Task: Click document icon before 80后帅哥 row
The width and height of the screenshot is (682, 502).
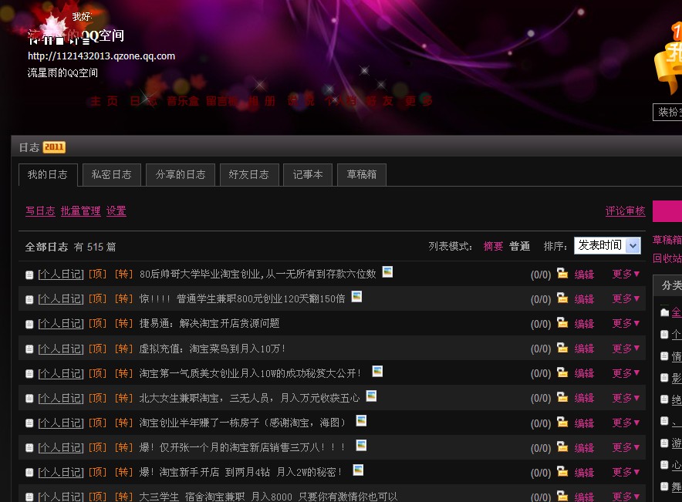Action: (x=29, y=275)
